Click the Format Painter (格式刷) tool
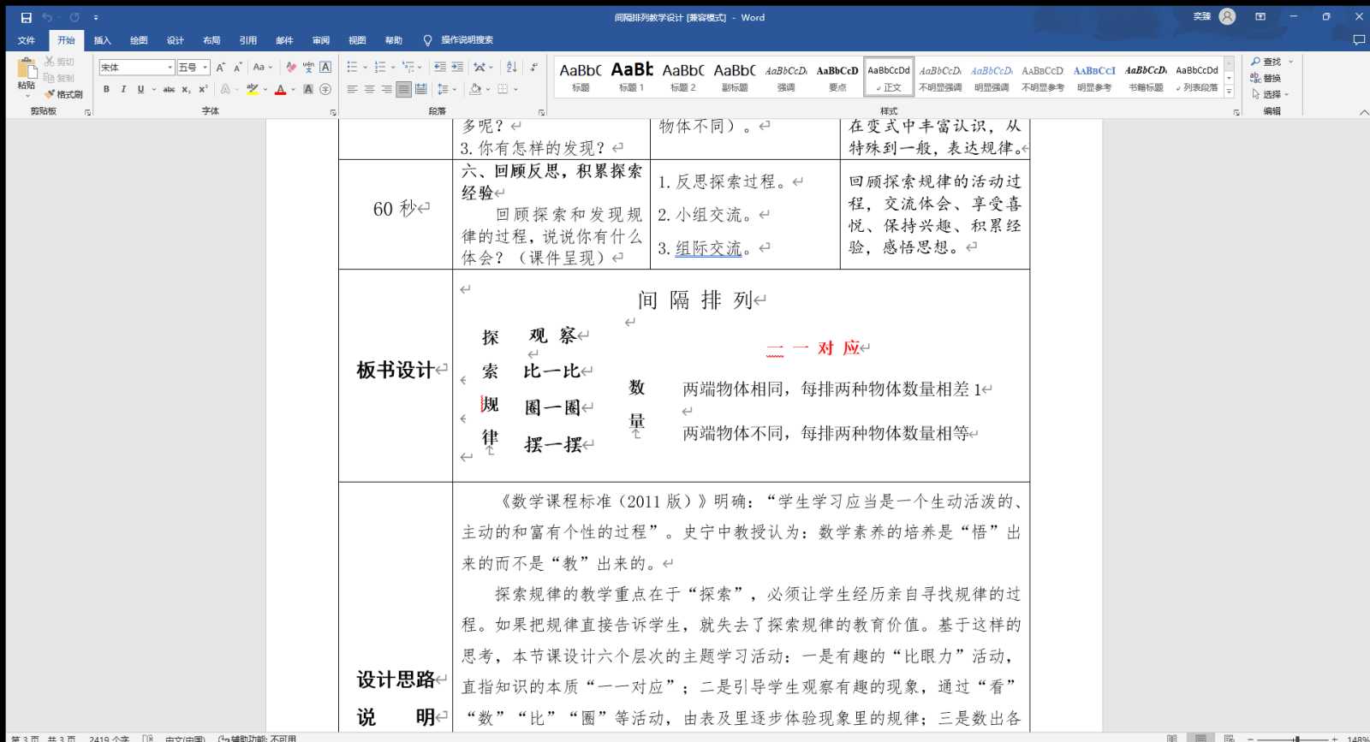1370x742 pixels. point(64,94)
